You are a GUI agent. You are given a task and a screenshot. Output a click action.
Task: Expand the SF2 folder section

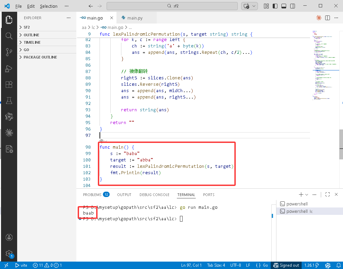[x=47, y=27]
